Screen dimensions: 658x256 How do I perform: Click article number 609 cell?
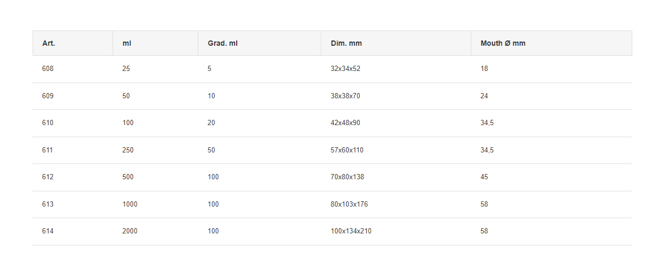point(48,96)
